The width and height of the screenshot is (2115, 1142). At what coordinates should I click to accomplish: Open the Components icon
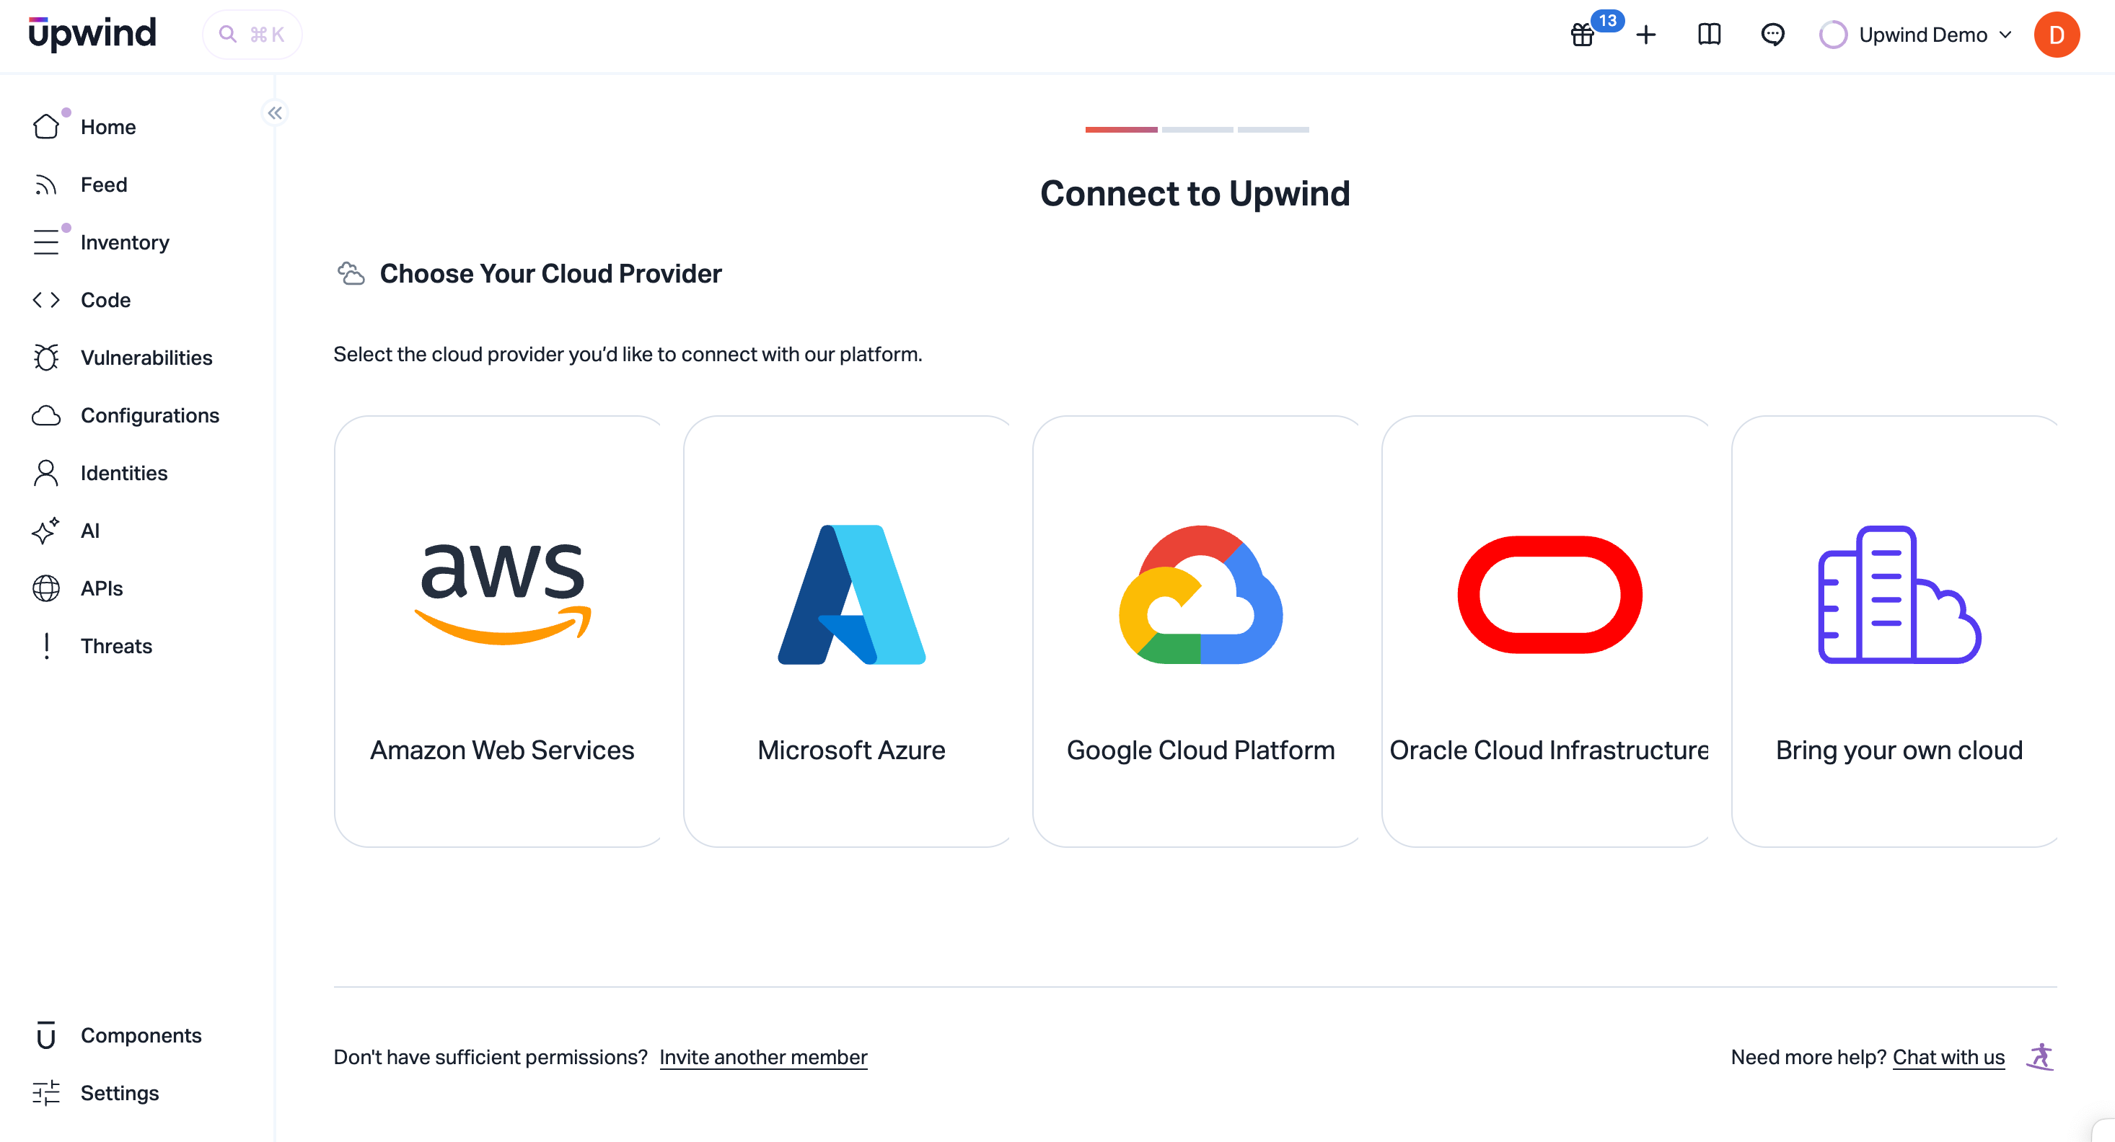click(x=46, y=1035)
